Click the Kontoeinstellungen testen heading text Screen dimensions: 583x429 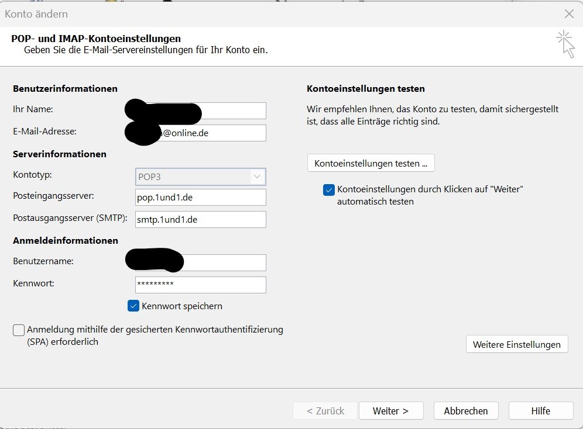[365, 89]
